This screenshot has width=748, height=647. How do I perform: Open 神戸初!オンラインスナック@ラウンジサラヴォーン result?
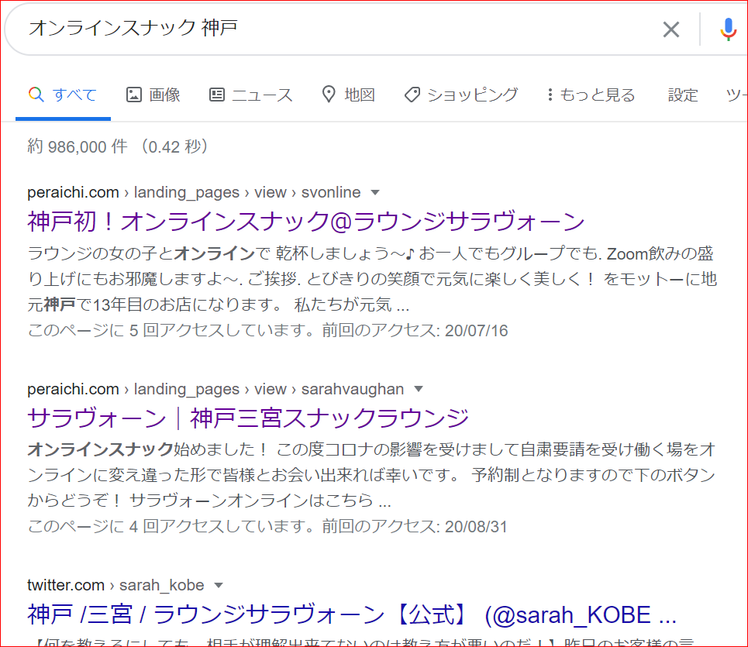pyautogui.click(x=305, y=222)
